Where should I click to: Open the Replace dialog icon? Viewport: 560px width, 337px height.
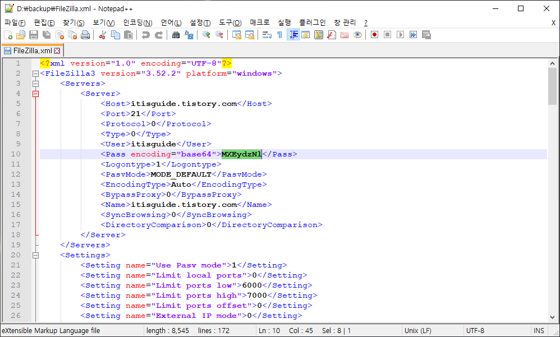189,35
